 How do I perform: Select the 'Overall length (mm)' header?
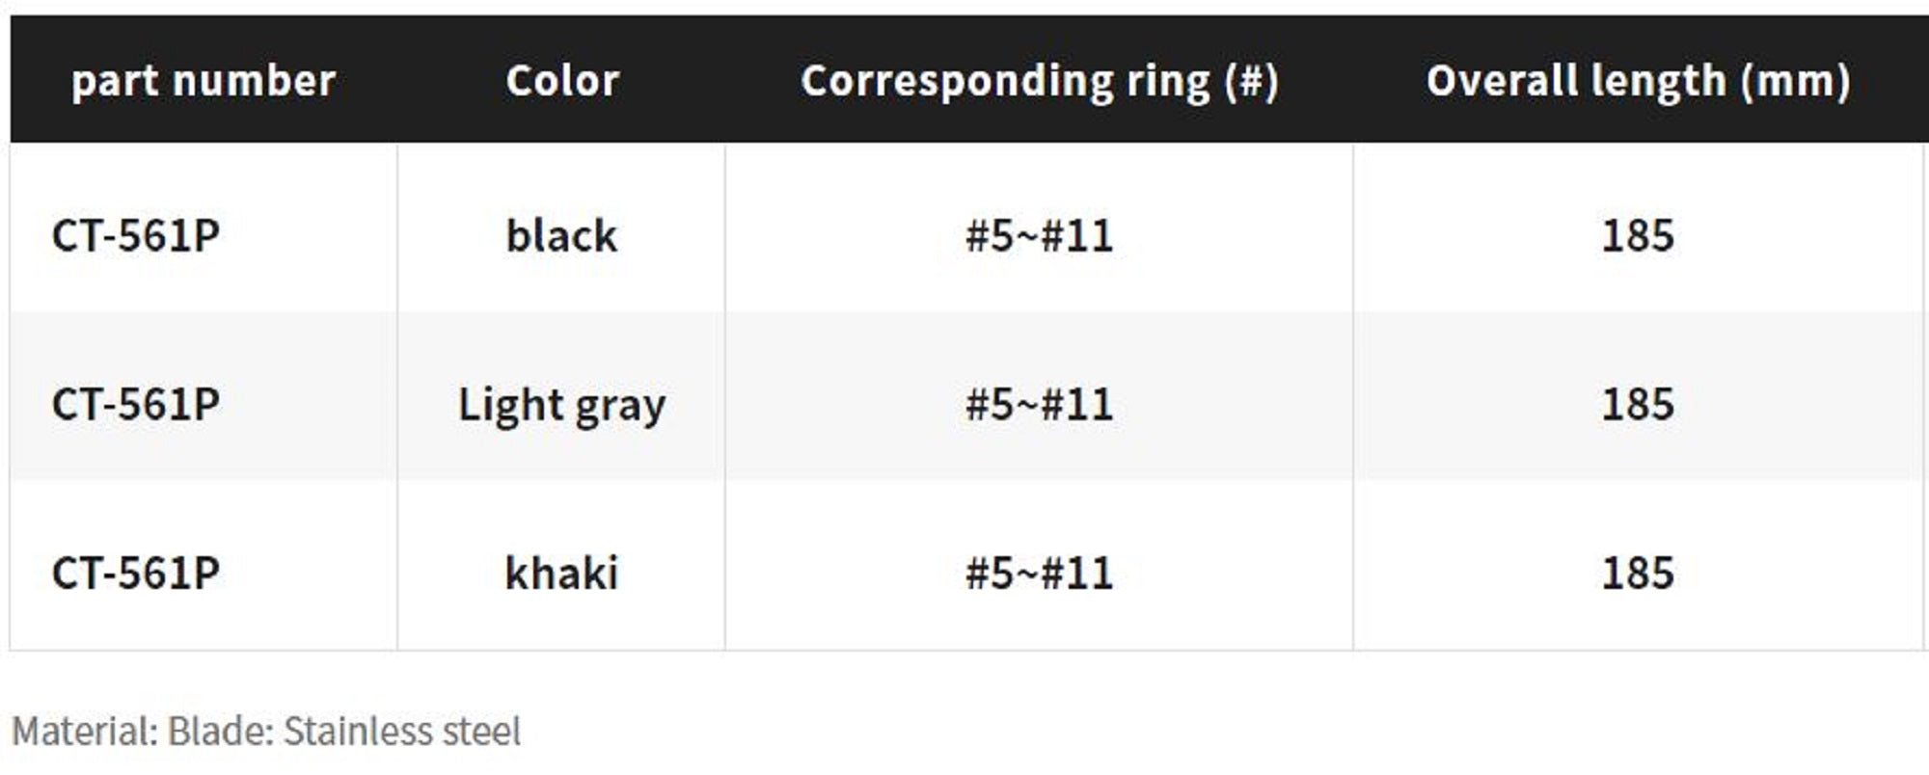point(1638,81)
